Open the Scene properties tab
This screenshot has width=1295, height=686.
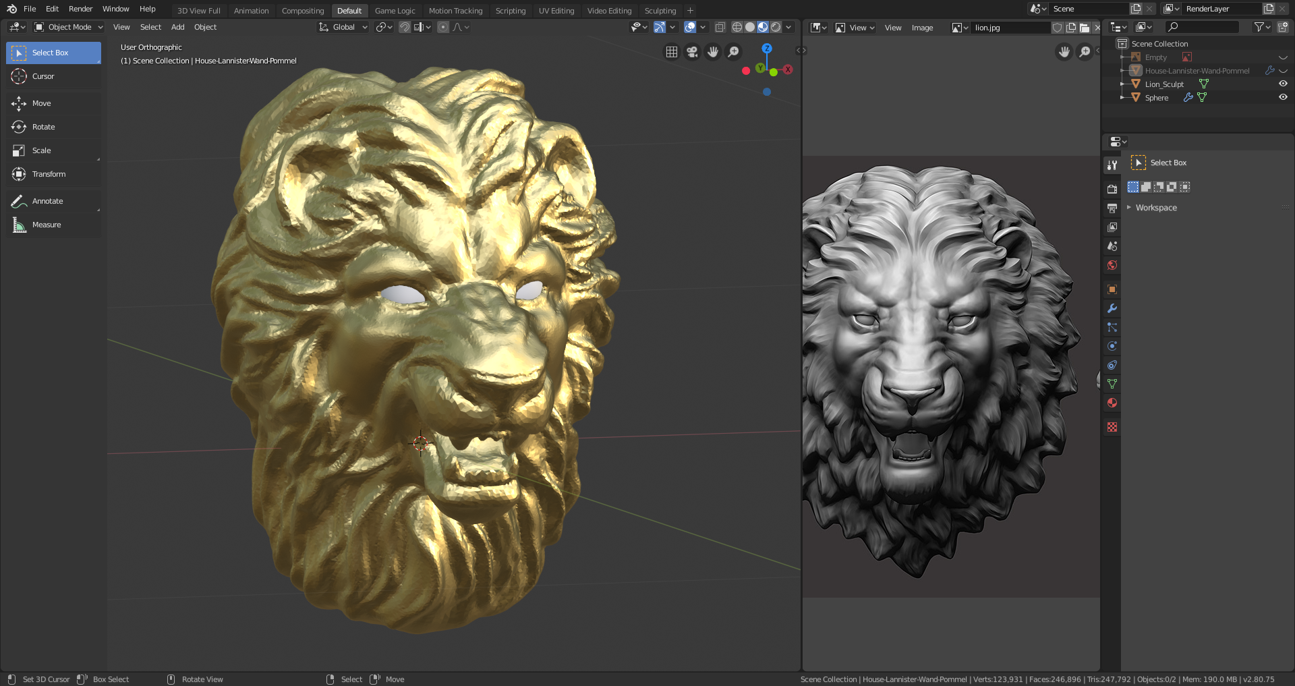click(x=1112, y=246)
